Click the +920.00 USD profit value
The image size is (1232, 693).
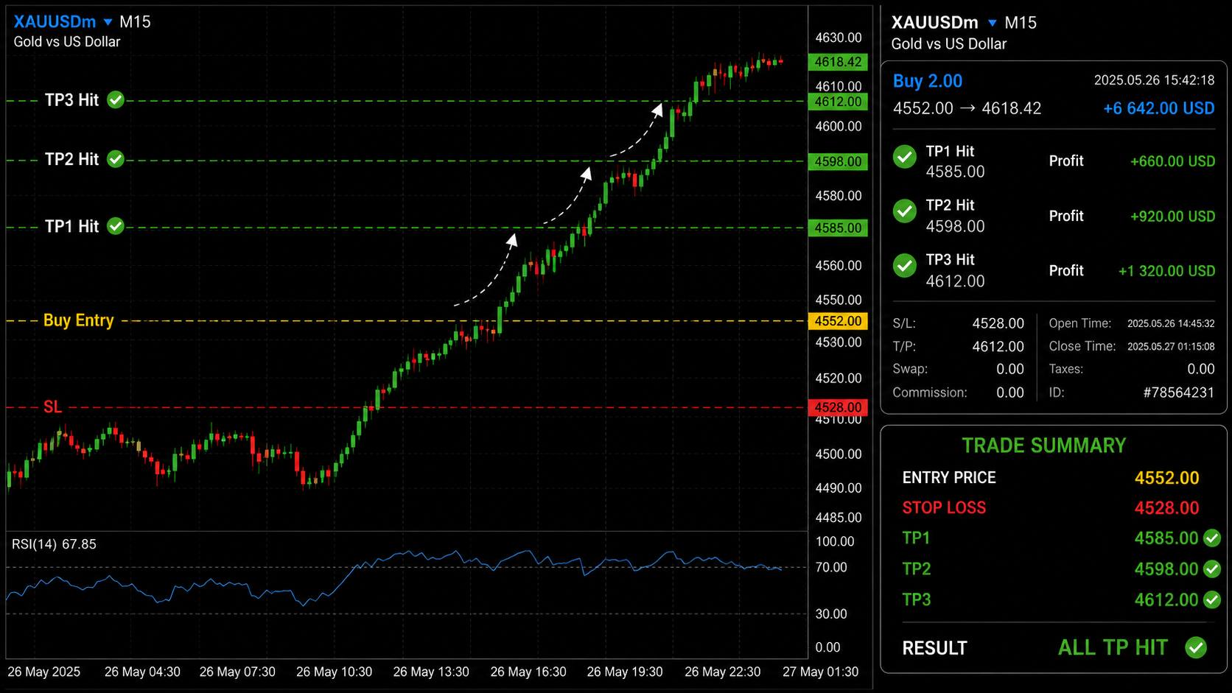point(1173,217)
